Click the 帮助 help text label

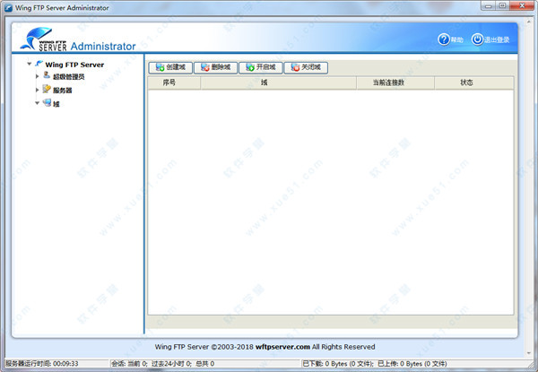456,39
